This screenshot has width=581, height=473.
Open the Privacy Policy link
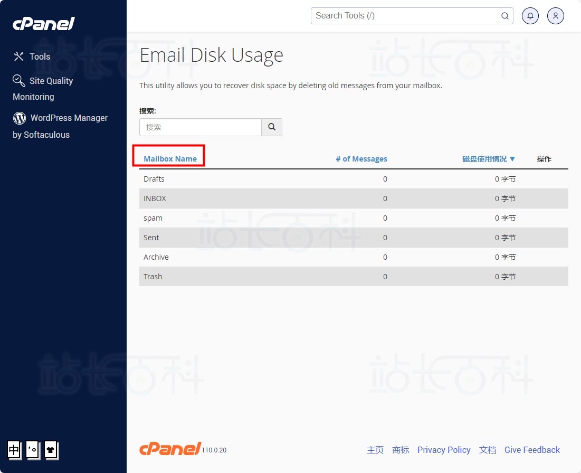[444, 450]
